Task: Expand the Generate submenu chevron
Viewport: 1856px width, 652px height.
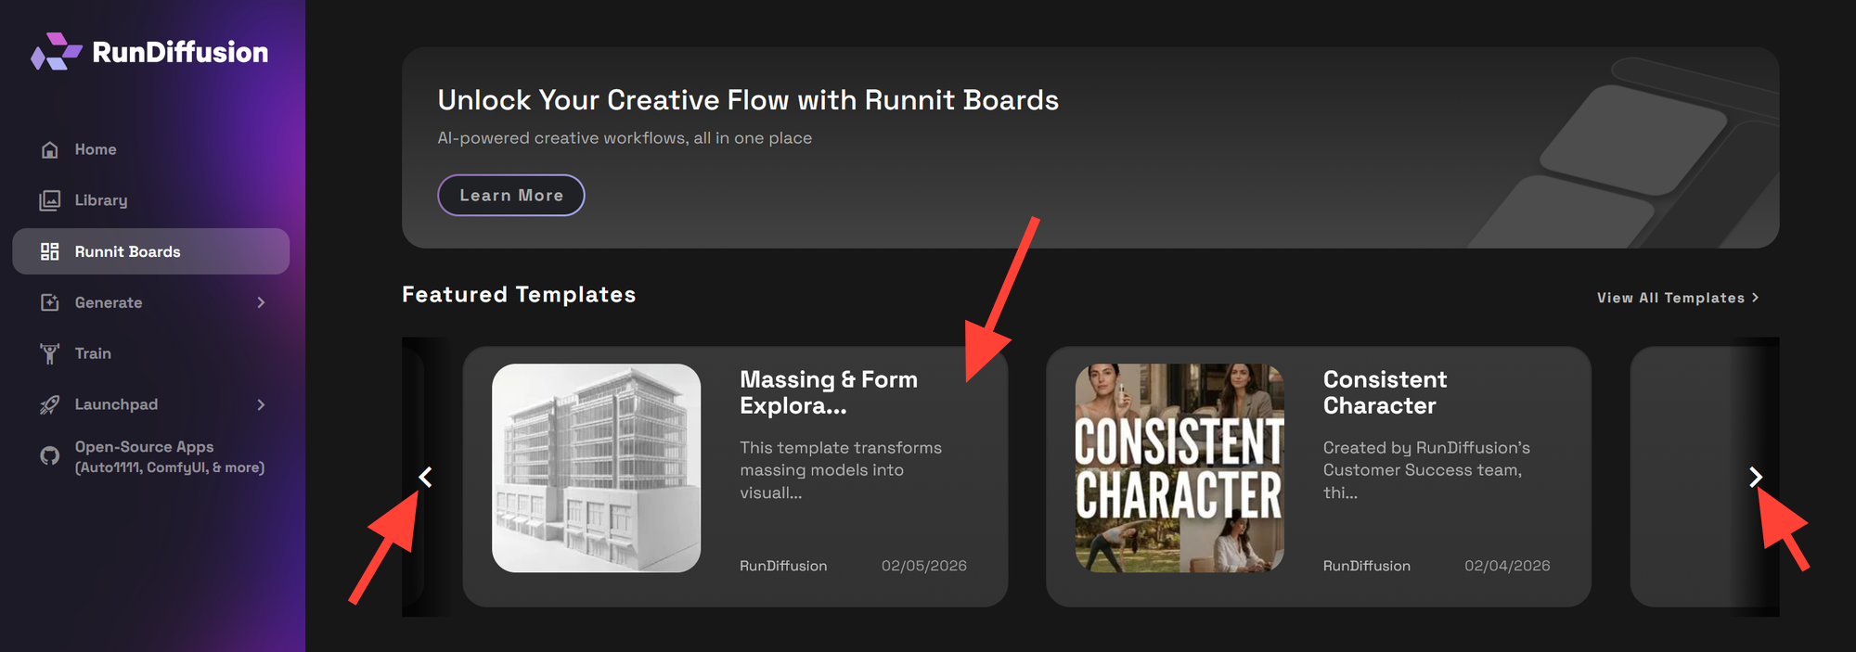Action: pyautogui.click(x=261, y=302)
